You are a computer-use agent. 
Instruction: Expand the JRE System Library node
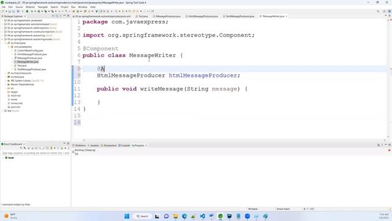point(6,80)
